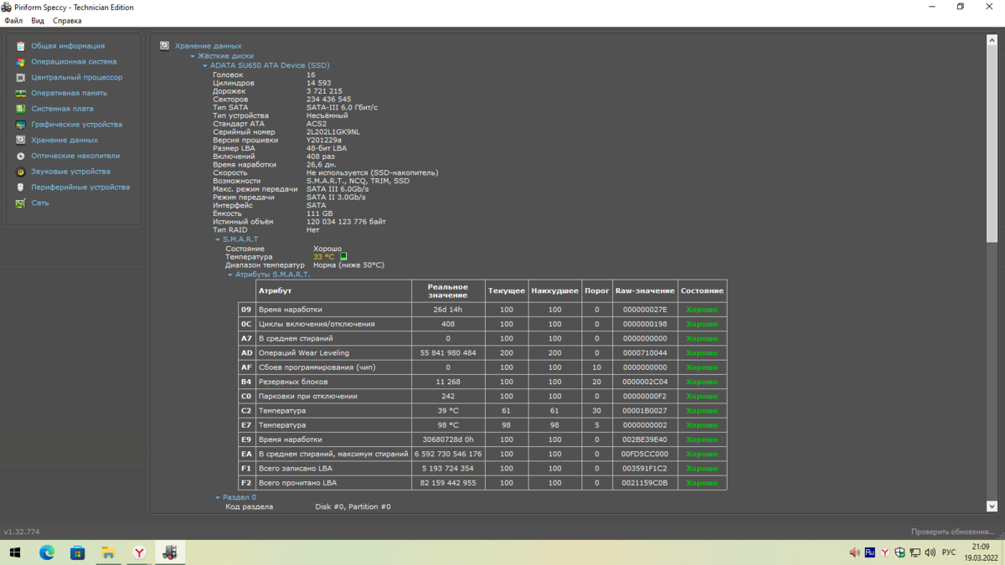The width and height of the screenshot is (1005, 565).
Task: Click the Парковки при отключении attribute
Action: coord(308,396)
